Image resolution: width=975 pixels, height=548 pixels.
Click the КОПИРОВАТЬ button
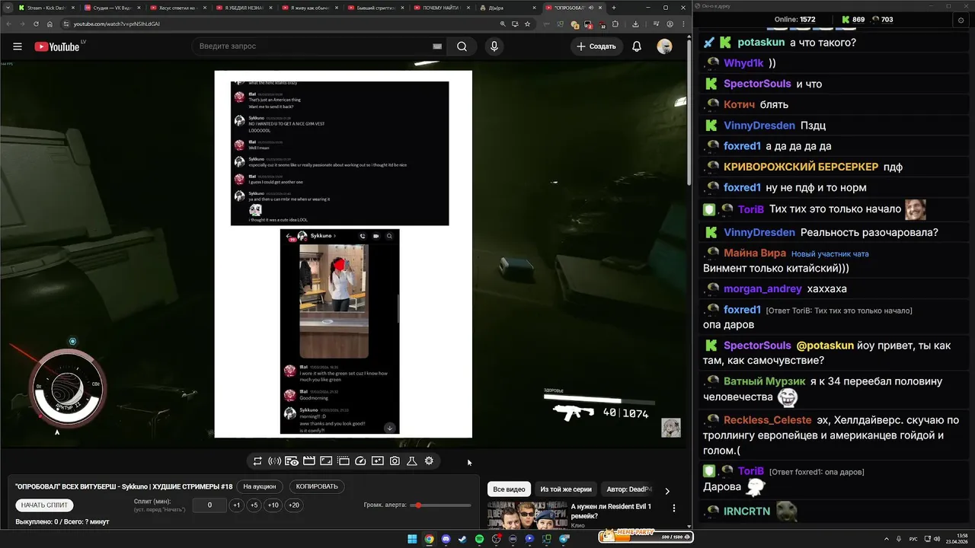point(316,486)
